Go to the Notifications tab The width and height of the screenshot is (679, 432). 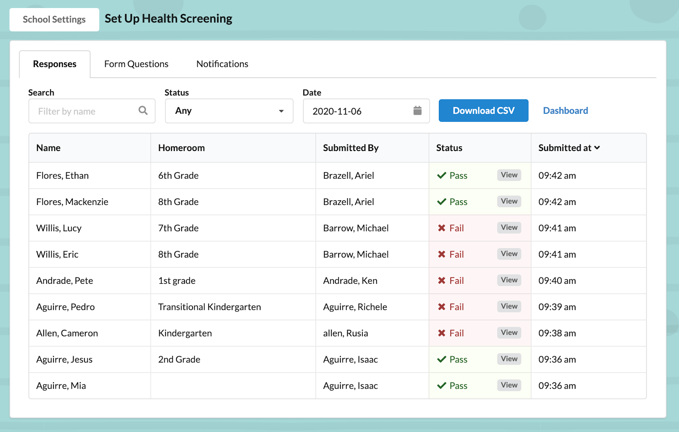click(x=222, y=64)
